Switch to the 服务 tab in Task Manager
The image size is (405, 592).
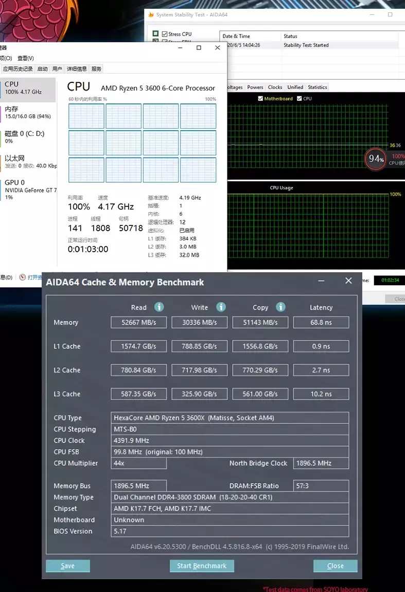pyautogui.click(x=96, y=68)
